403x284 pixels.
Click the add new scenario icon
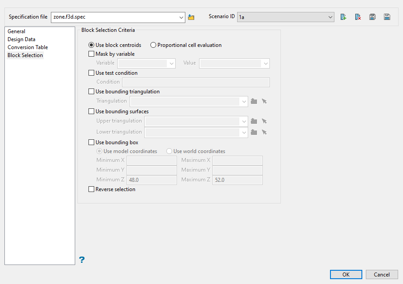click(343, 17)
